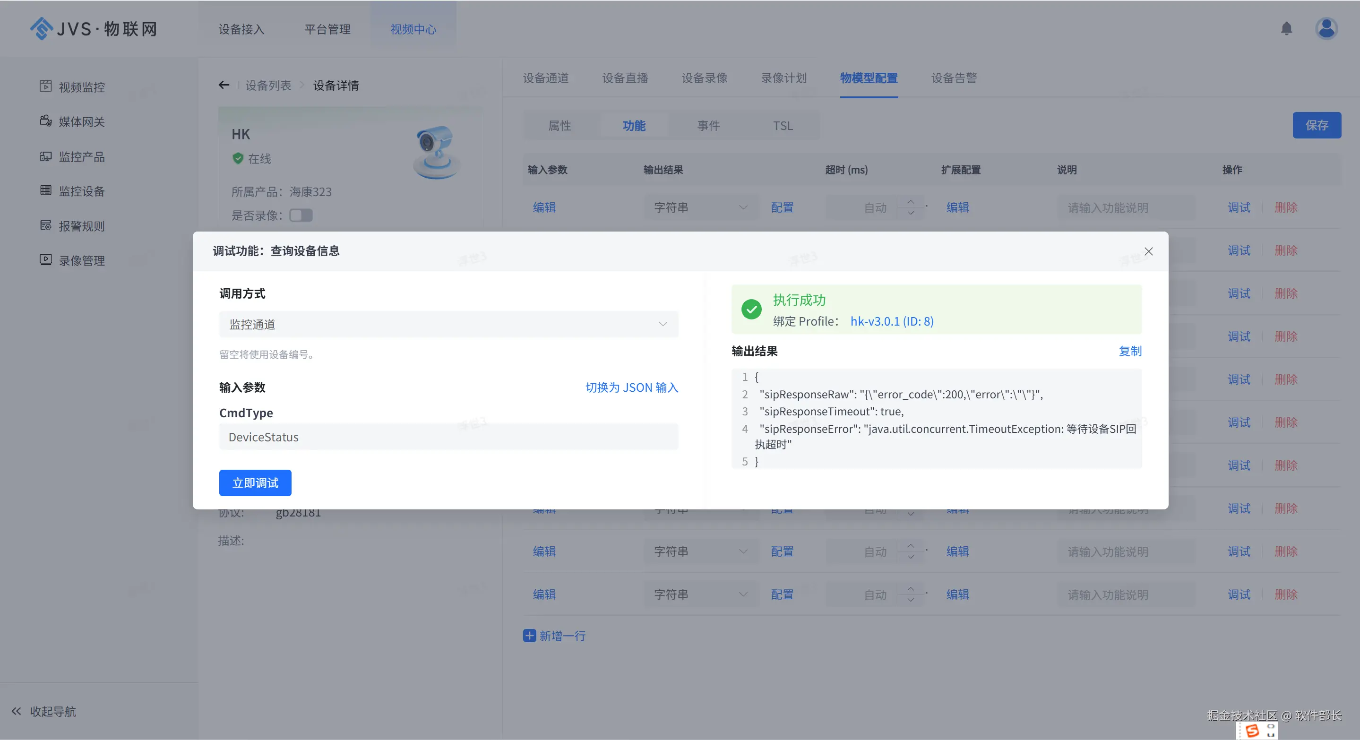Increase timeout in first row stepper

pyautogui.click(x=911, y=202)
